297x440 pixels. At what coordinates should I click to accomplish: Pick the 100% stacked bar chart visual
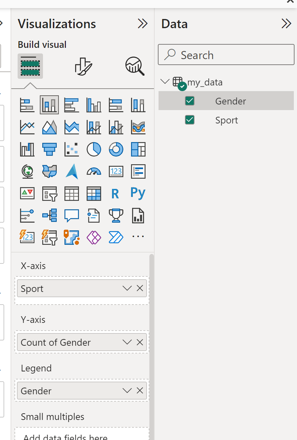[116, 105]
